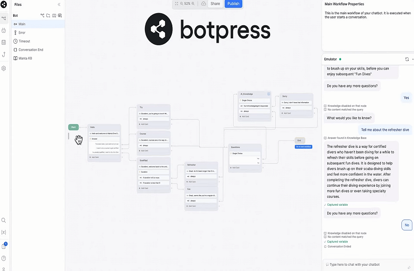Open the Botpress home logo in sidebar

4,4
